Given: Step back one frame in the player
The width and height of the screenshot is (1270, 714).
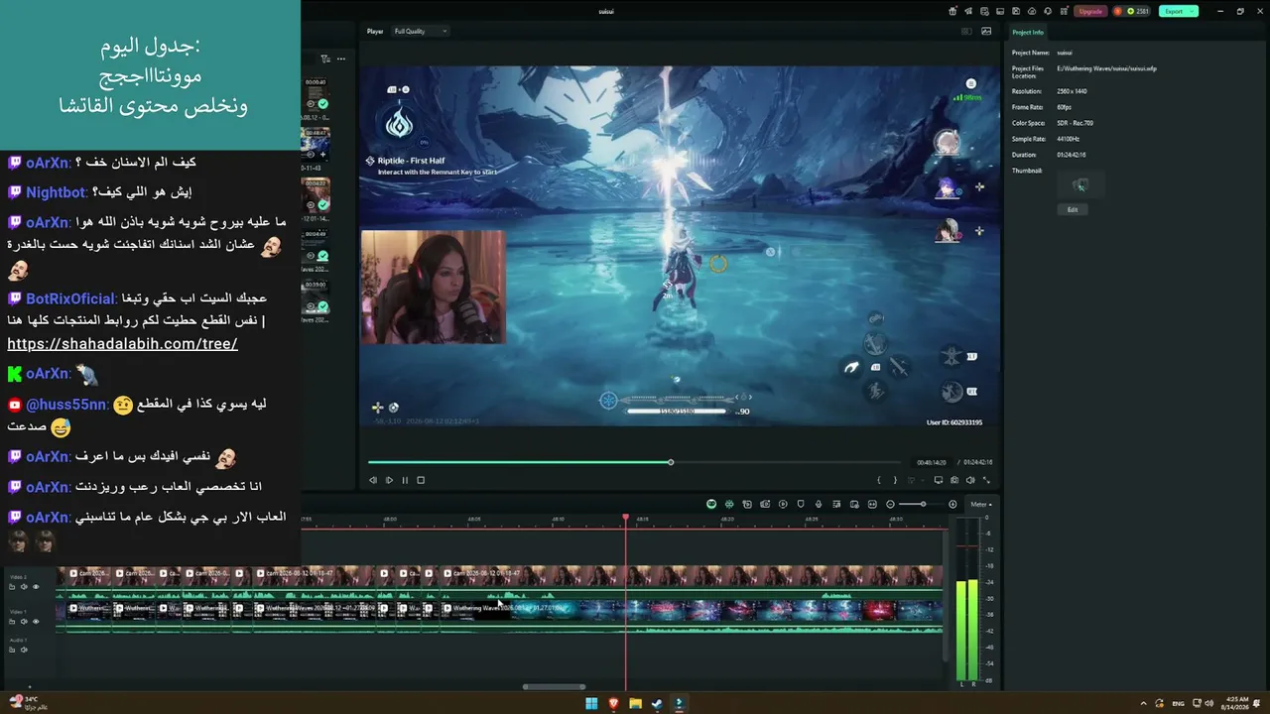Looking at the screenshot, I should [x=373, y=480].
